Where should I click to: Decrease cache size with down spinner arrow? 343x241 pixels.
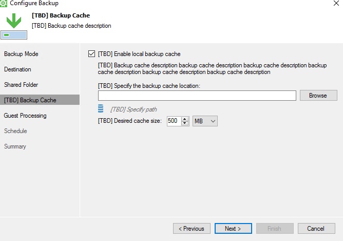185,123
